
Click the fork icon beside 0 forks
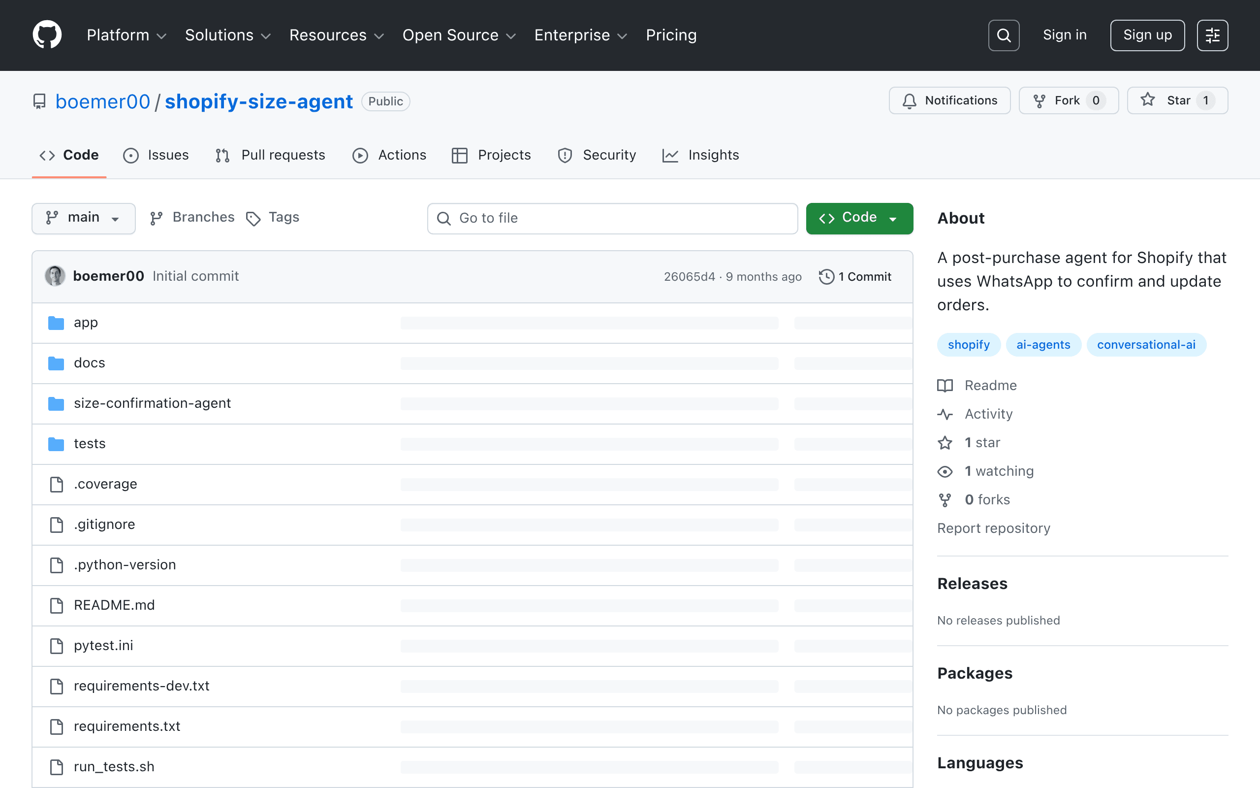click(x=945, y=500)
